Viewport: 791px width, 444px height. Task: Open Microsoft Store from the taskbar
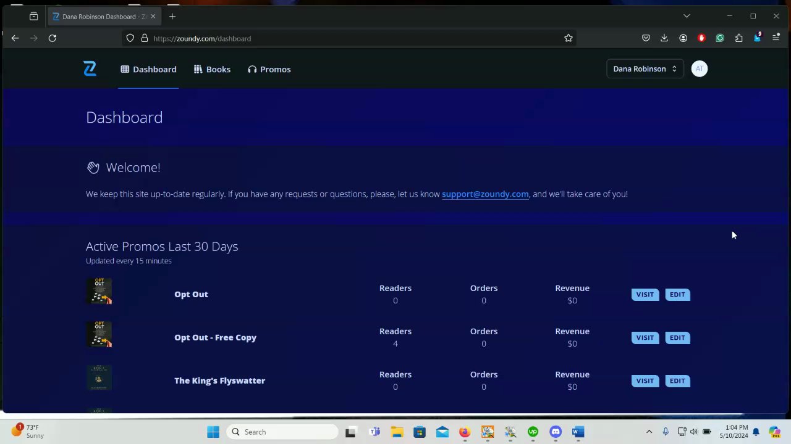[x=420, y=432]
